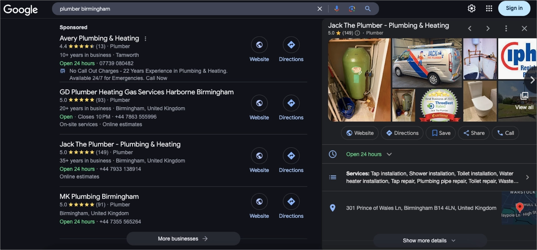Sign in to Google account

(x=514, y=8)
